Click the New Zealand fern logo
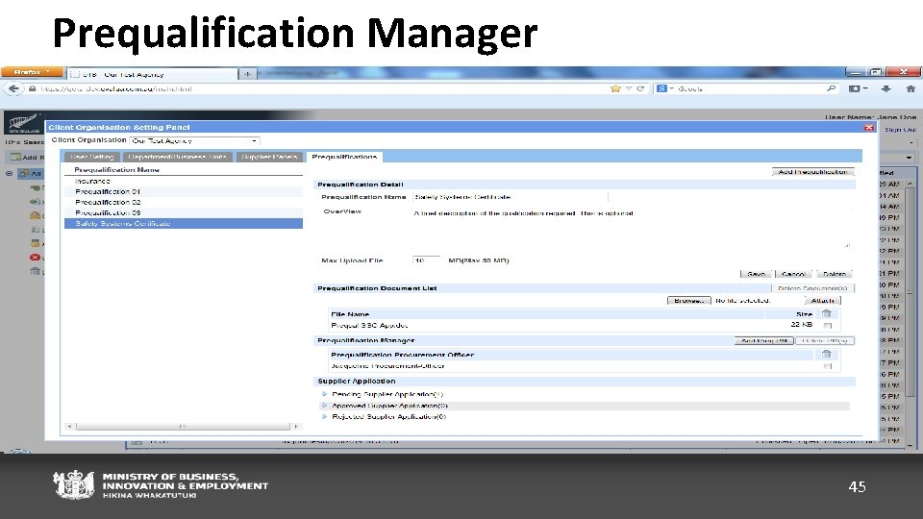Image resolution: width=923 pixels, height=519 pixels. pyautogui.click(x=22, y=123)
